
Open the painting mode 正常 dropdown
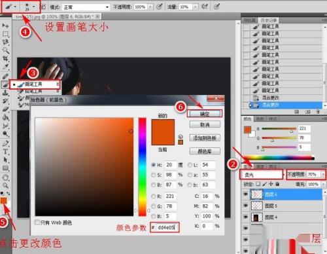pyautogui.click(x=86, y=7)
